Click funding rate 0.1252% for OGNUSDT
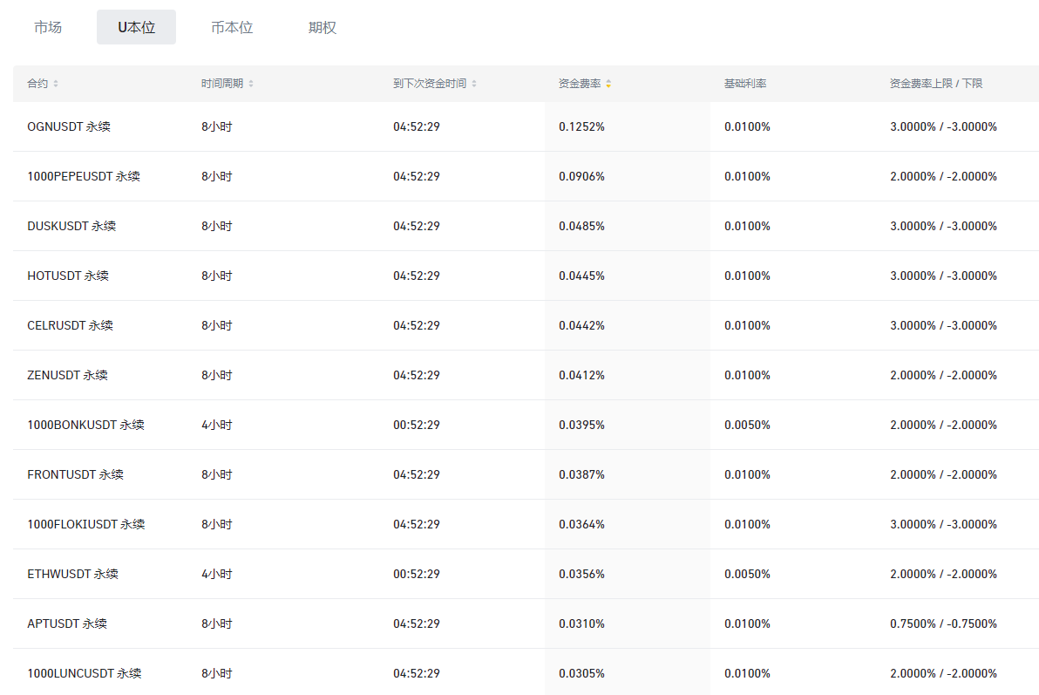The width and height of the screenshot is (1039, 695). pyautogui.click(x=581, y=126)
